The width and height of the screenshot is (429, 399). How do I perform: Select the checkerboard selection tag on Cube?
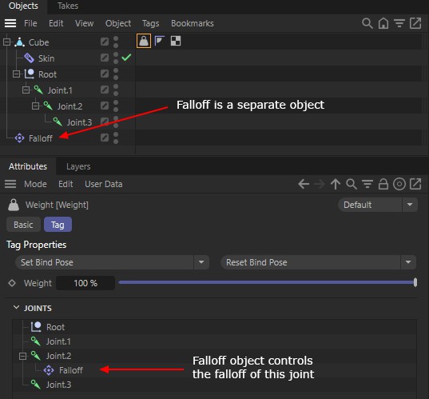tap(176, 41)
